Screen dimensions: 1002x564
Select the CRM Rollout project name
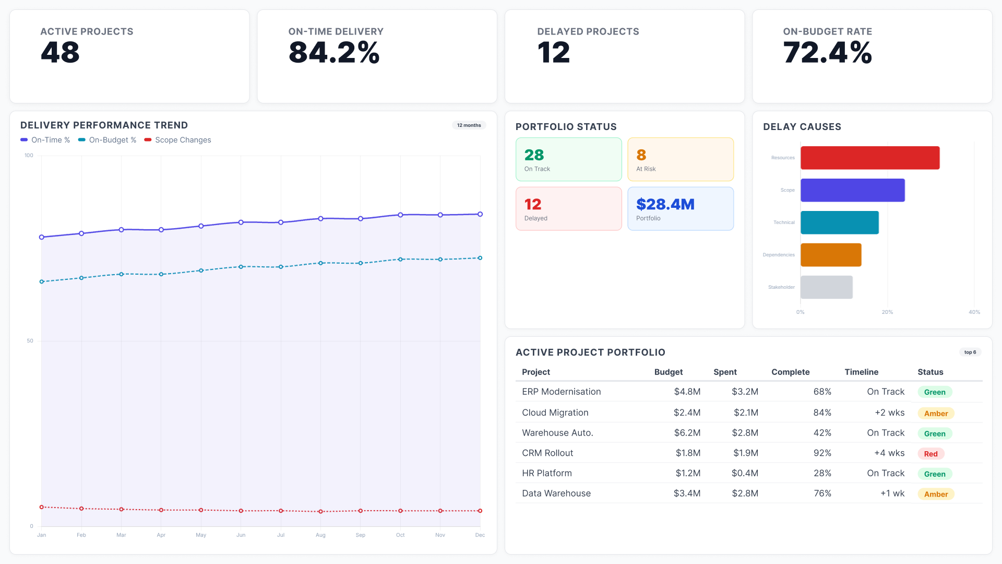click(547, 453)
